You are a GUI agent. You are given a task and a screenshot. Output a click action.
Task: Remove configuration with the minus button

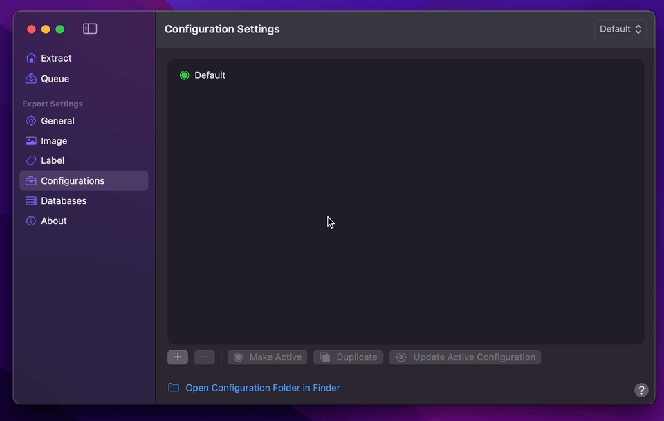tap(205, 357)
